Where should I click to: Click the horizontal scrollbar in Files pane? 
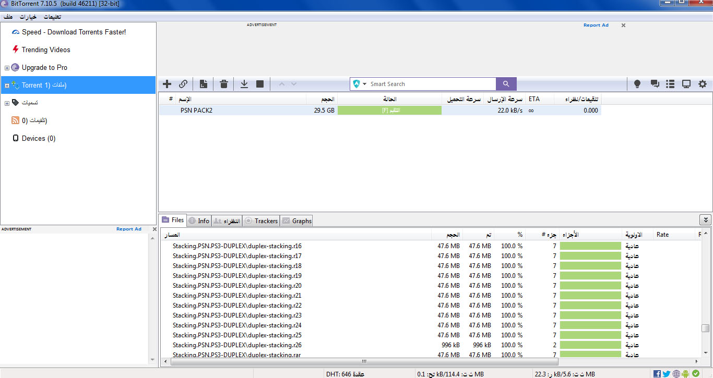(364, 361)
